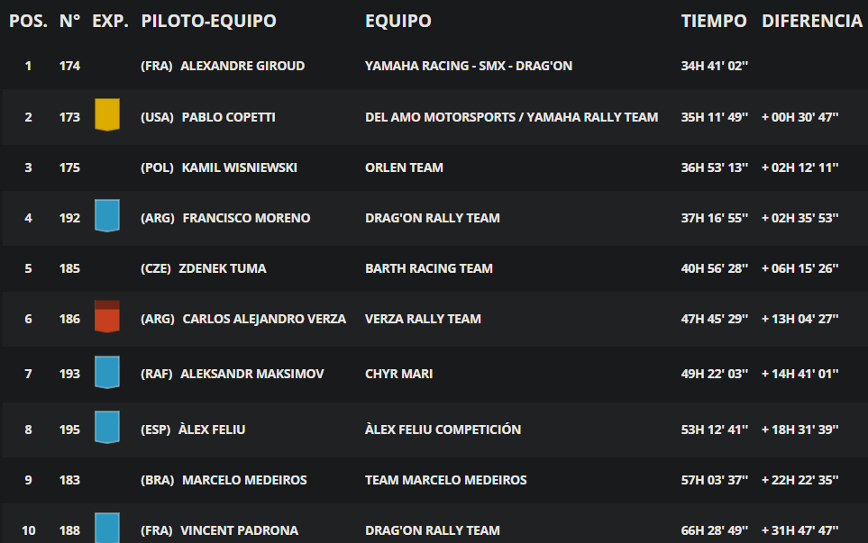Image resolution: width=868 pixels, height=543 pixels.
Task: Click the blue badge beside Àlex Feliu
Action: (x=107, y=427)
